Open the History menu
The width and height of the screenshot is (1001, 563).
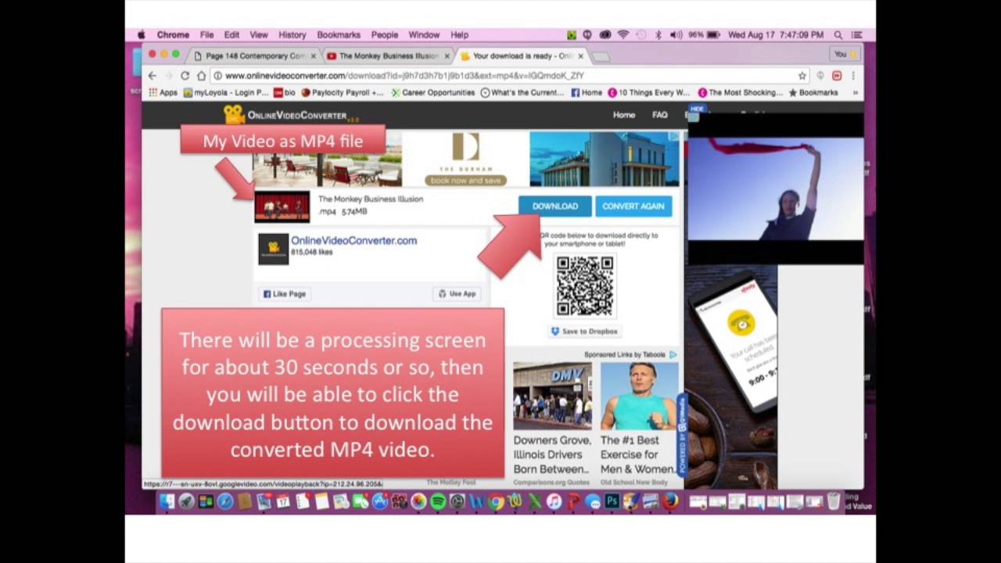[x=292, y=35]
